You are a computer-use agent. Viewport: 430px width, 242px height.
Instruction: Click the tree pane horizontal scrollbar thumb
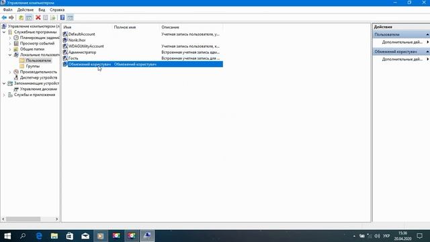click(24, 219)
